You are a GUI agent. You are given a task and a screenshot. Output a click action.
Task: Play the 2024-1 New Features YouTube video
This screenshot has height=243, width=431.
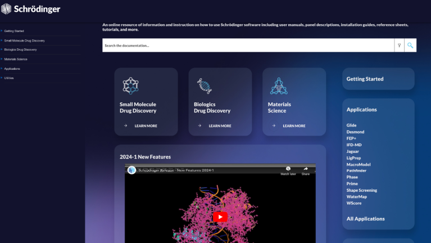pyautogui.click(x=220, y=217)
